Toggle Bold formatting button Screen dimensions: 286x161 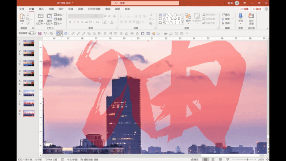(x=70, y=22)
